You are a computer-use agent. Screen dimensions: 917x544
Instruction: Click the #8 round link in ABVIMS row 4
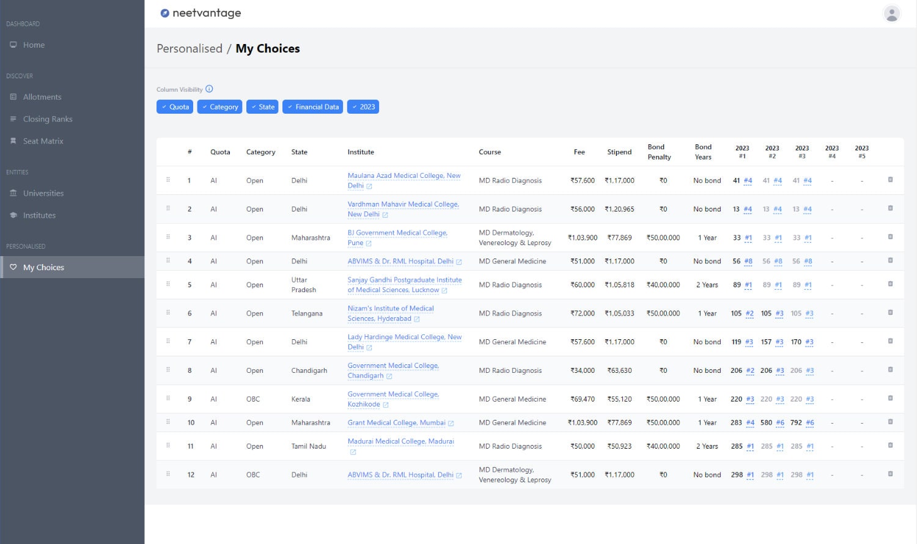pos(748,261)
